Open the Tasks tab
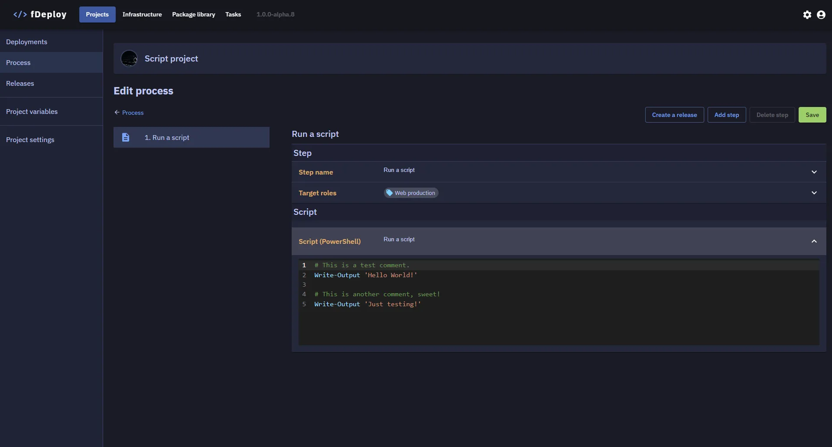 pos(233,14)
